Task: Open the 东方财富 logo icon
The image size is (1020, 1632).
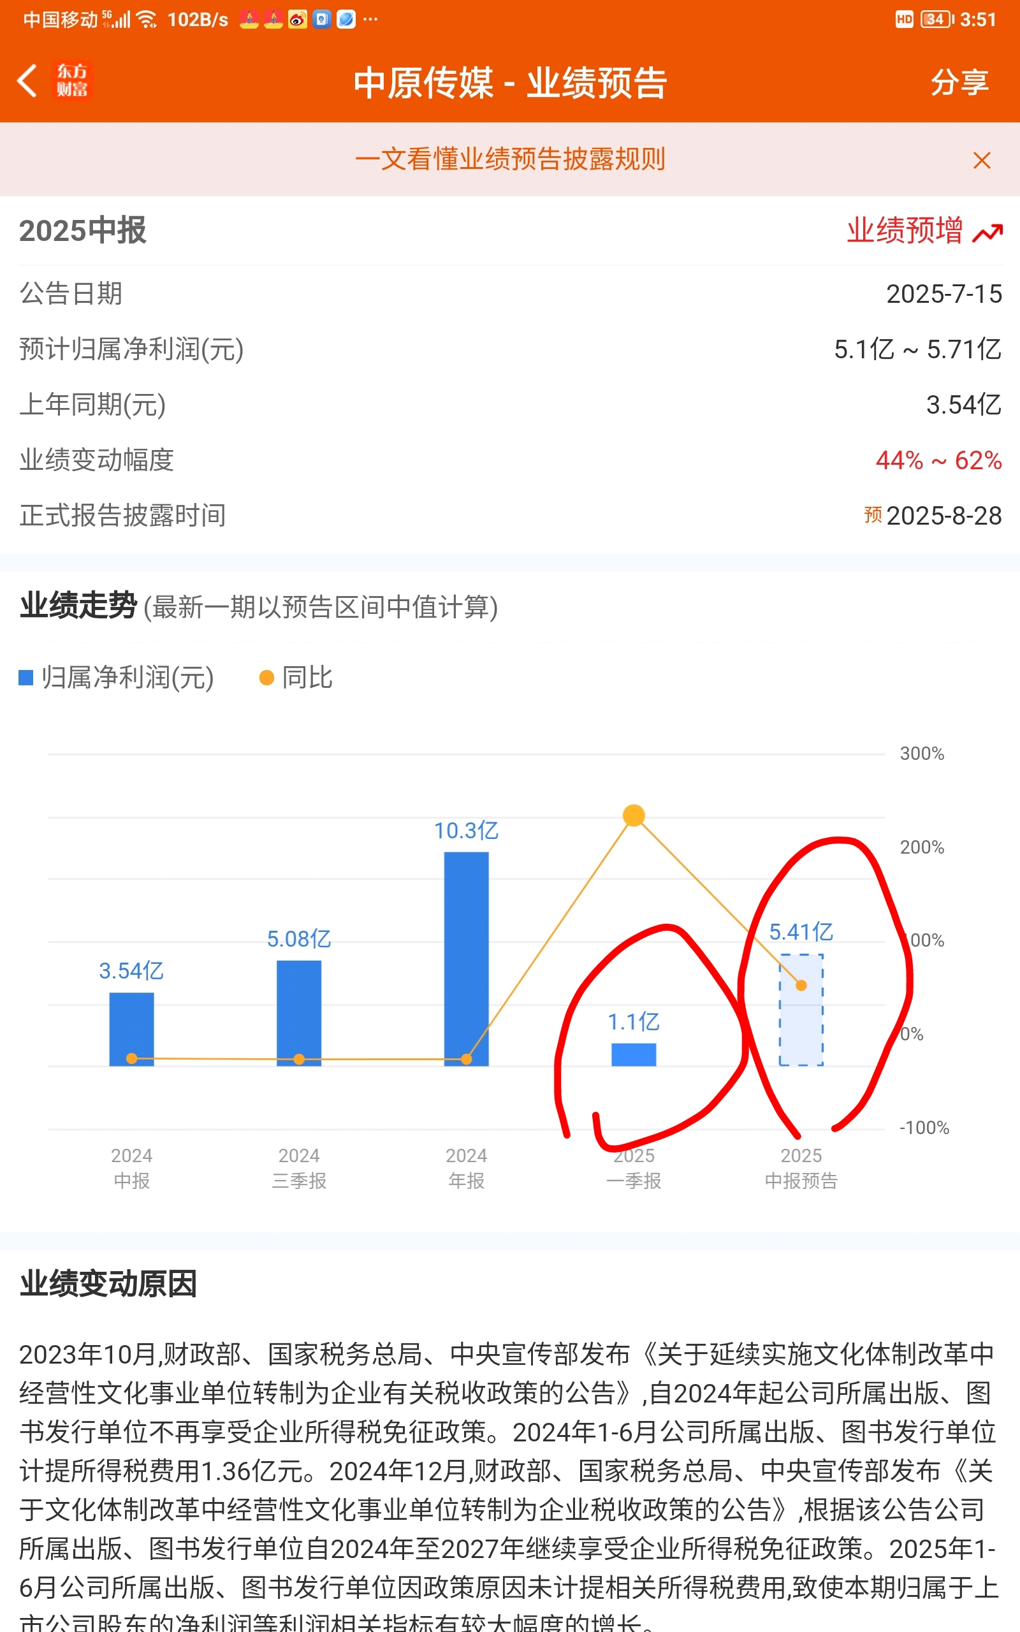Action: pyautogui.click(x=71, y=81)
